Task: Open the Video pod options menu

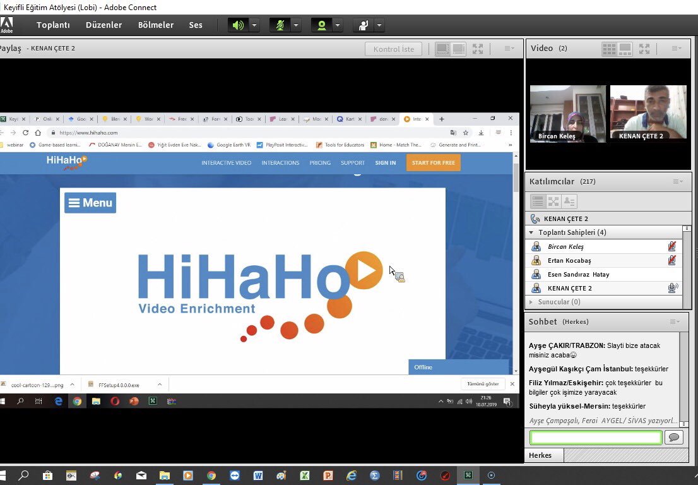Action: tap(676, 48)
